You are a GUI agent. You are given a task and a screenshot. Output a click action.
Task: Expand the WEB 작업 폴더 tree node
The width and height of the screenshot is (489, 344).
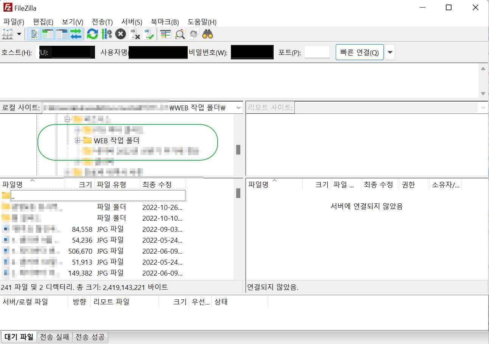(x=77, y=141)
